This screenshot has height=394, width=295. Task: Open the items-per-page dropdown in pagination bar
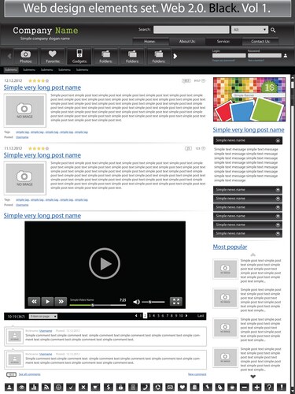[43, 317]
